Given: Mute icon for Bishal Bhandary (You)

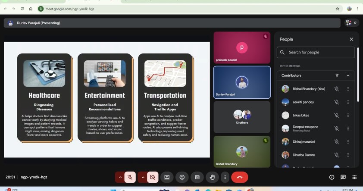Looking at the screenshot, I should pos(337,89).
